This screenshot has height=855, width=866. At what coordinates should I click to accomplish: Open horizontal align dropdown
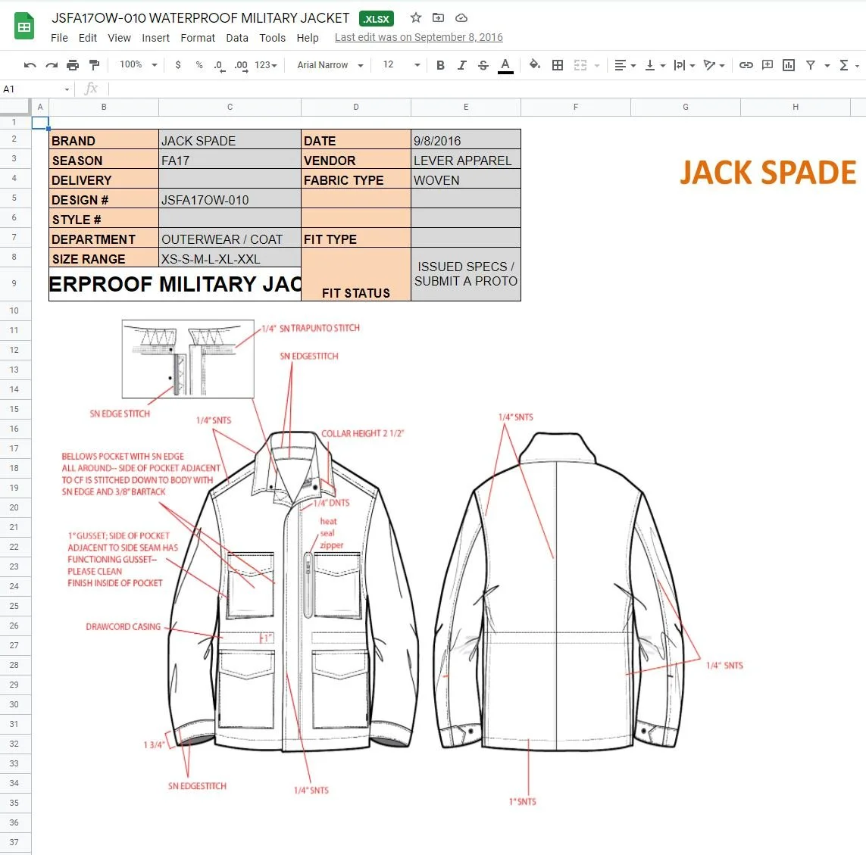625,65
